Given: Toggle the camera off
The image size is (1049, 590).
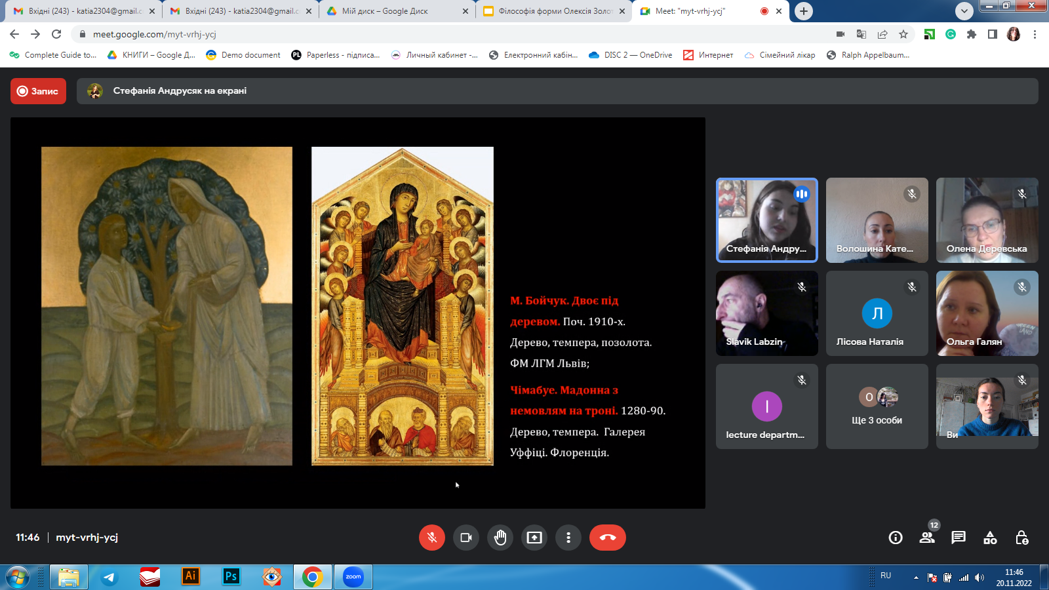Looking at the screenshot, I should (x=466, y=538).
